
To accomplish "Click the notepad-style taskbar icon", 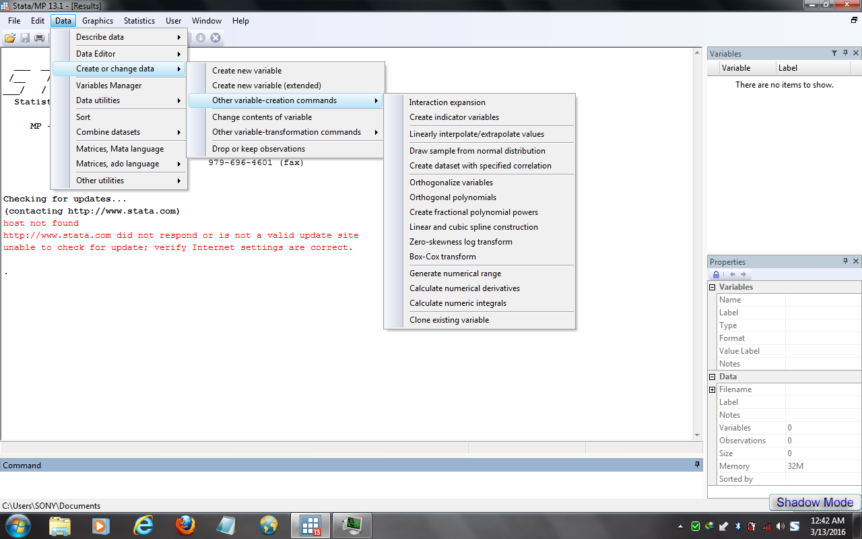I will point(226,526).
